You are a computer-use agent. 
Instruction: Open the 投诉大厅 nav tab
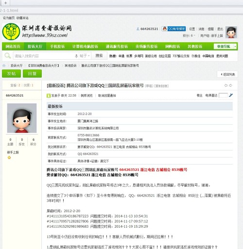point(35,47)
